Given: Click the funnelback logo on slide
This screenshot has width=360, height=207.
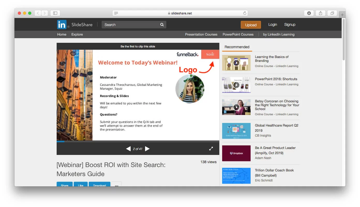Looking at the screenshot, I should [187, 54].
